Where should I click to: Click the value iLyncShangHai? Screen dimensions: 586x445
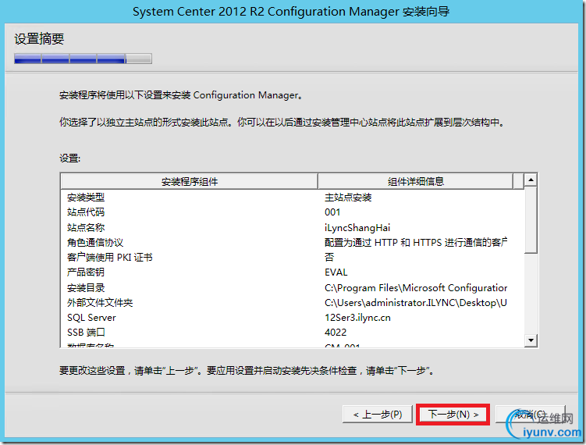pos(357,227)
